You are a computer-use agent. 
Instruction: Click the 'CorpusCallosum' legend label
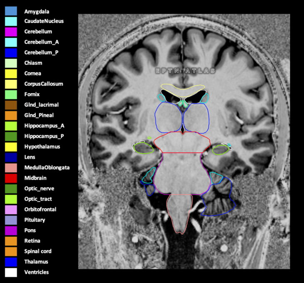click(x=44, y=84)
